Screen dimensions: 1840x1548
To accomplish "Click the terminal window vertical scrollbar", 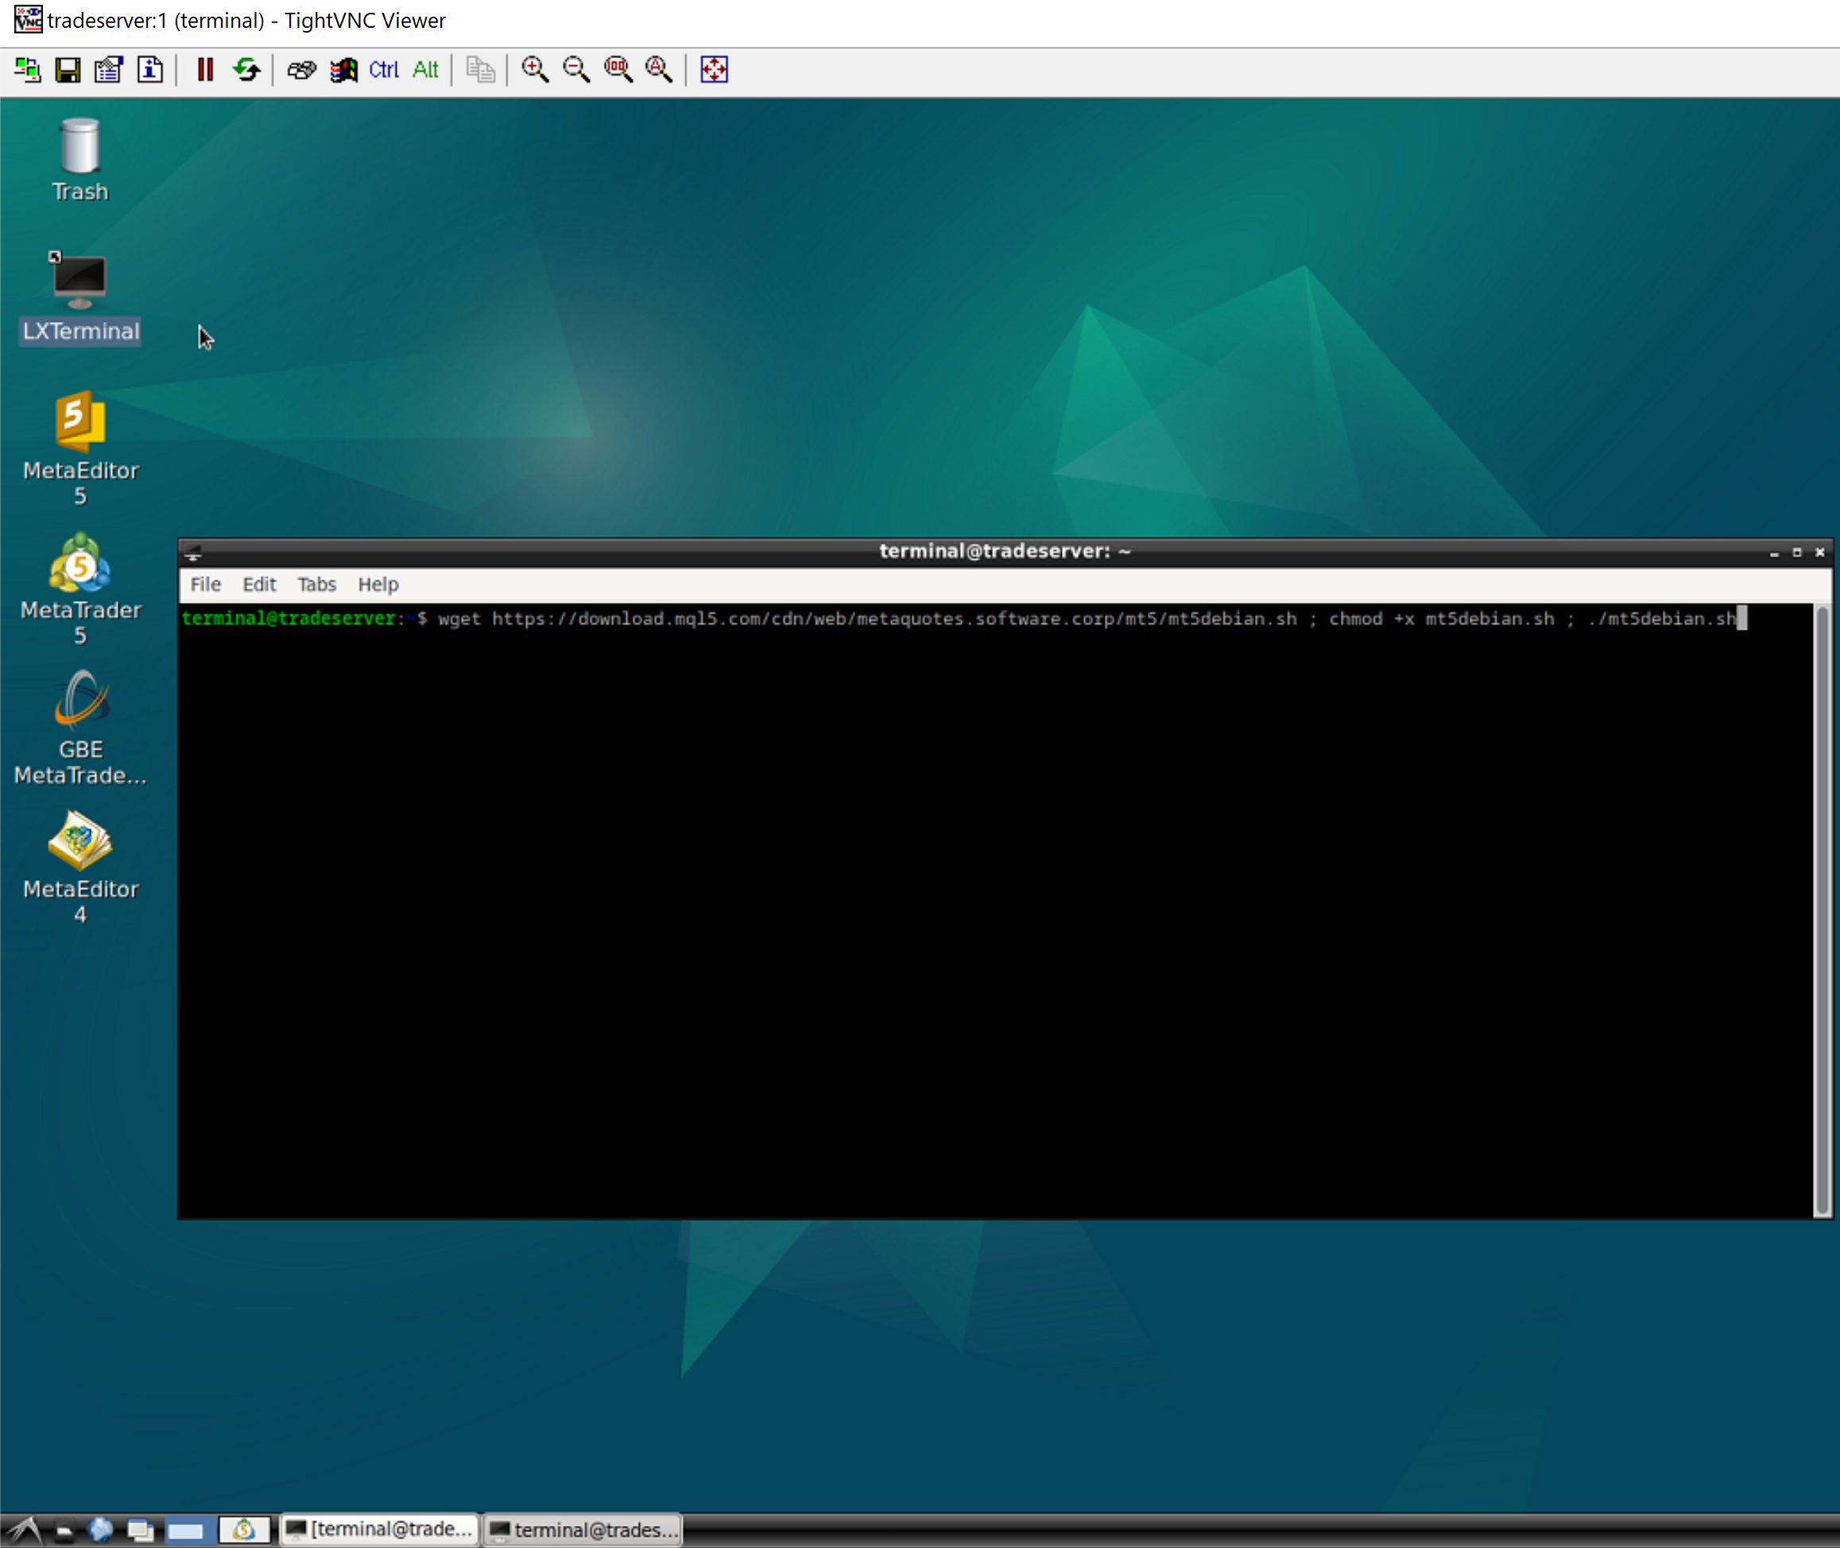I will click(x=1822, y=910).
